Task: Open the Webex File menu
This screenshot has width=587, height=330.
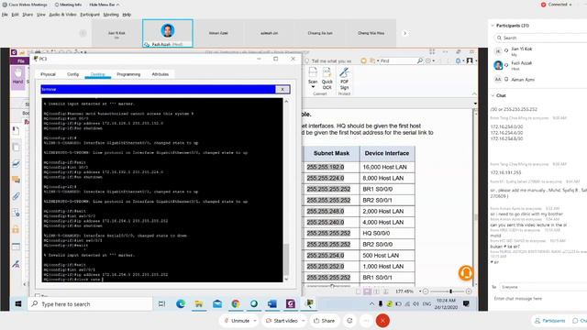Action: coord(5,15)
